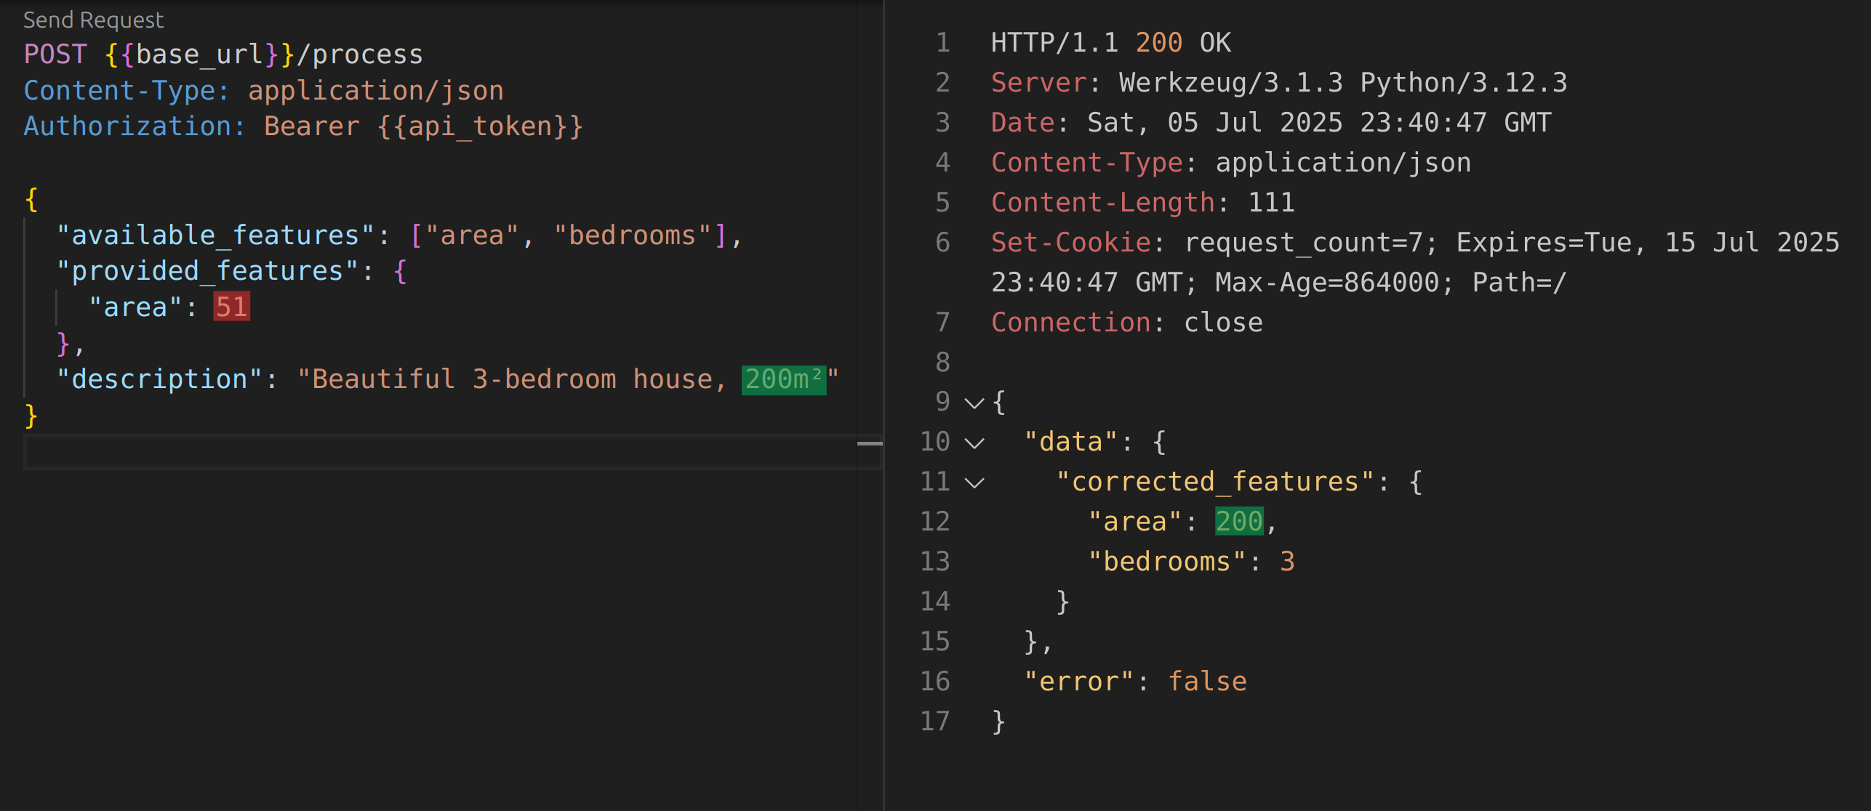This screenshot has width=1871, height=811.
Task: Click the "bedrooms" key in response
Action: point(1166,562)
